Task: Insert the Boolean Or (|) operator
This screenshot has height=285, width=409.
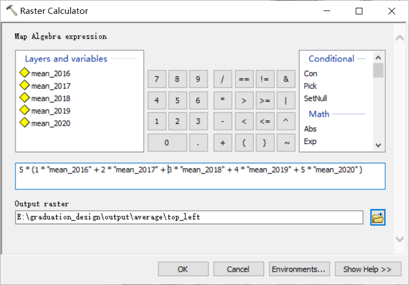Action: 286,100
